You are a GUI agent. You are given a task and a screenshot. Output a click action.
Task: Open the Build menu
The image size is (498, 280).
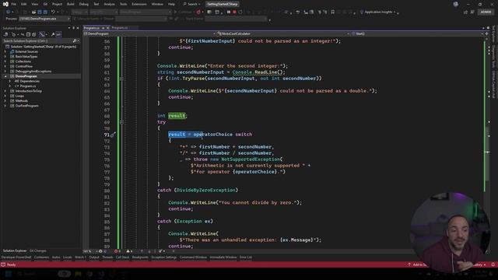point(71,4)
